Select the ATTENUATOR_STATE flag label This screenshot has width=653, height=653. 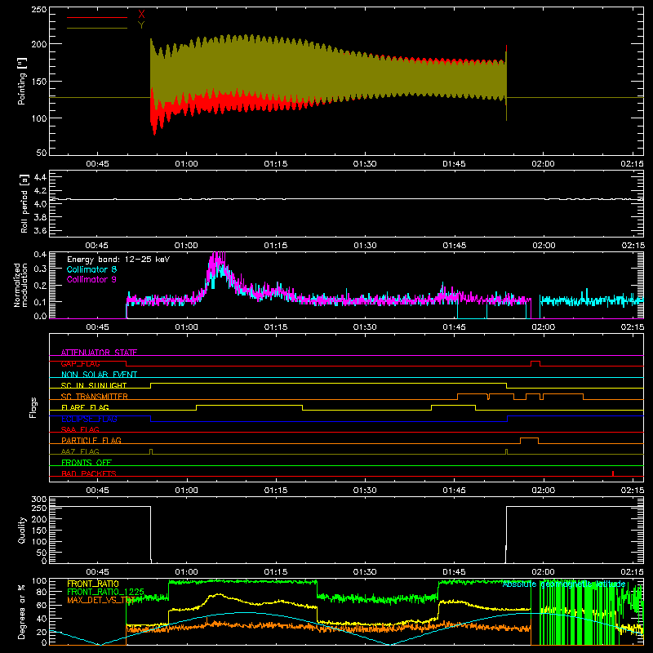click(99, 353)
